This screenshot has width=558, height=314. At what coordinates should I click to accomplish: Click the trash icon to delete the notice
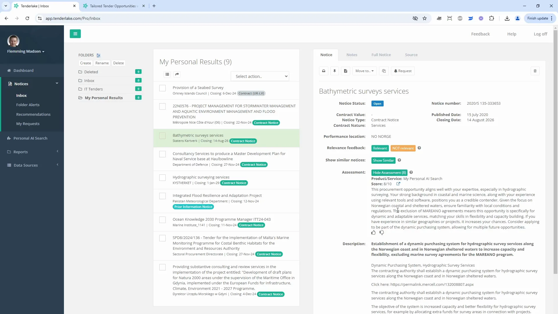535,71
